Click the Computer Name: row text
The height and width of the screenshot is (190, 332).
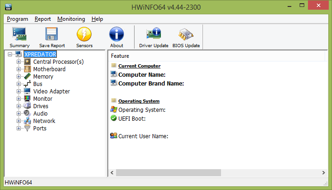142,75
